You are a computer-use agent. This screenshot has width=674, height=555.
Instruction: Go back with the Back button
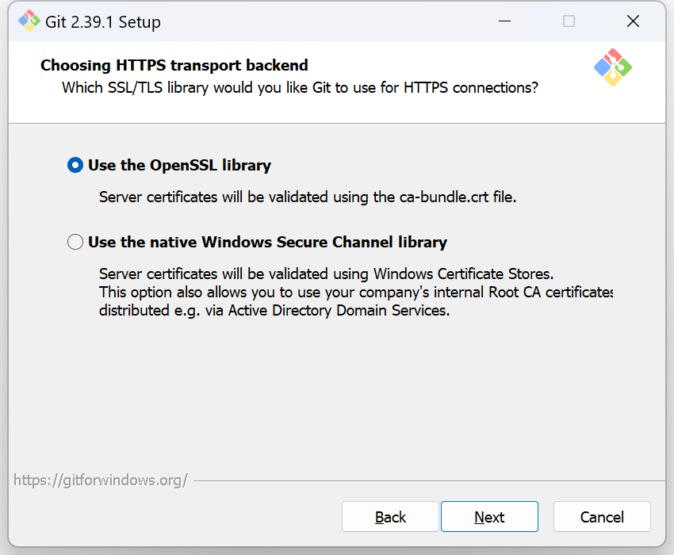point(390,517)
